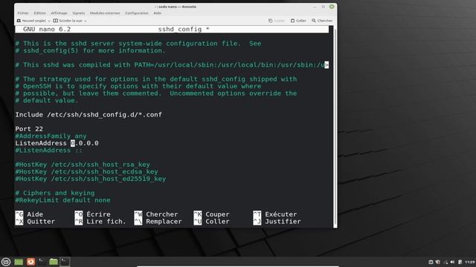The image size is (476, 267).
Task: Open the Modules externes menu
Action: tap(105, 13)
